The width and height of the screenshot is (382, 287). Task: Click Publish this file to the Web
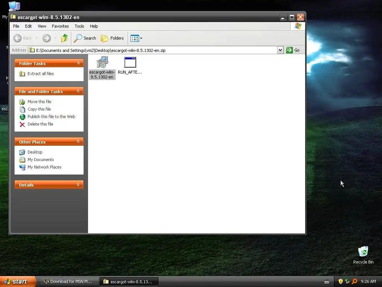(51, 117)
